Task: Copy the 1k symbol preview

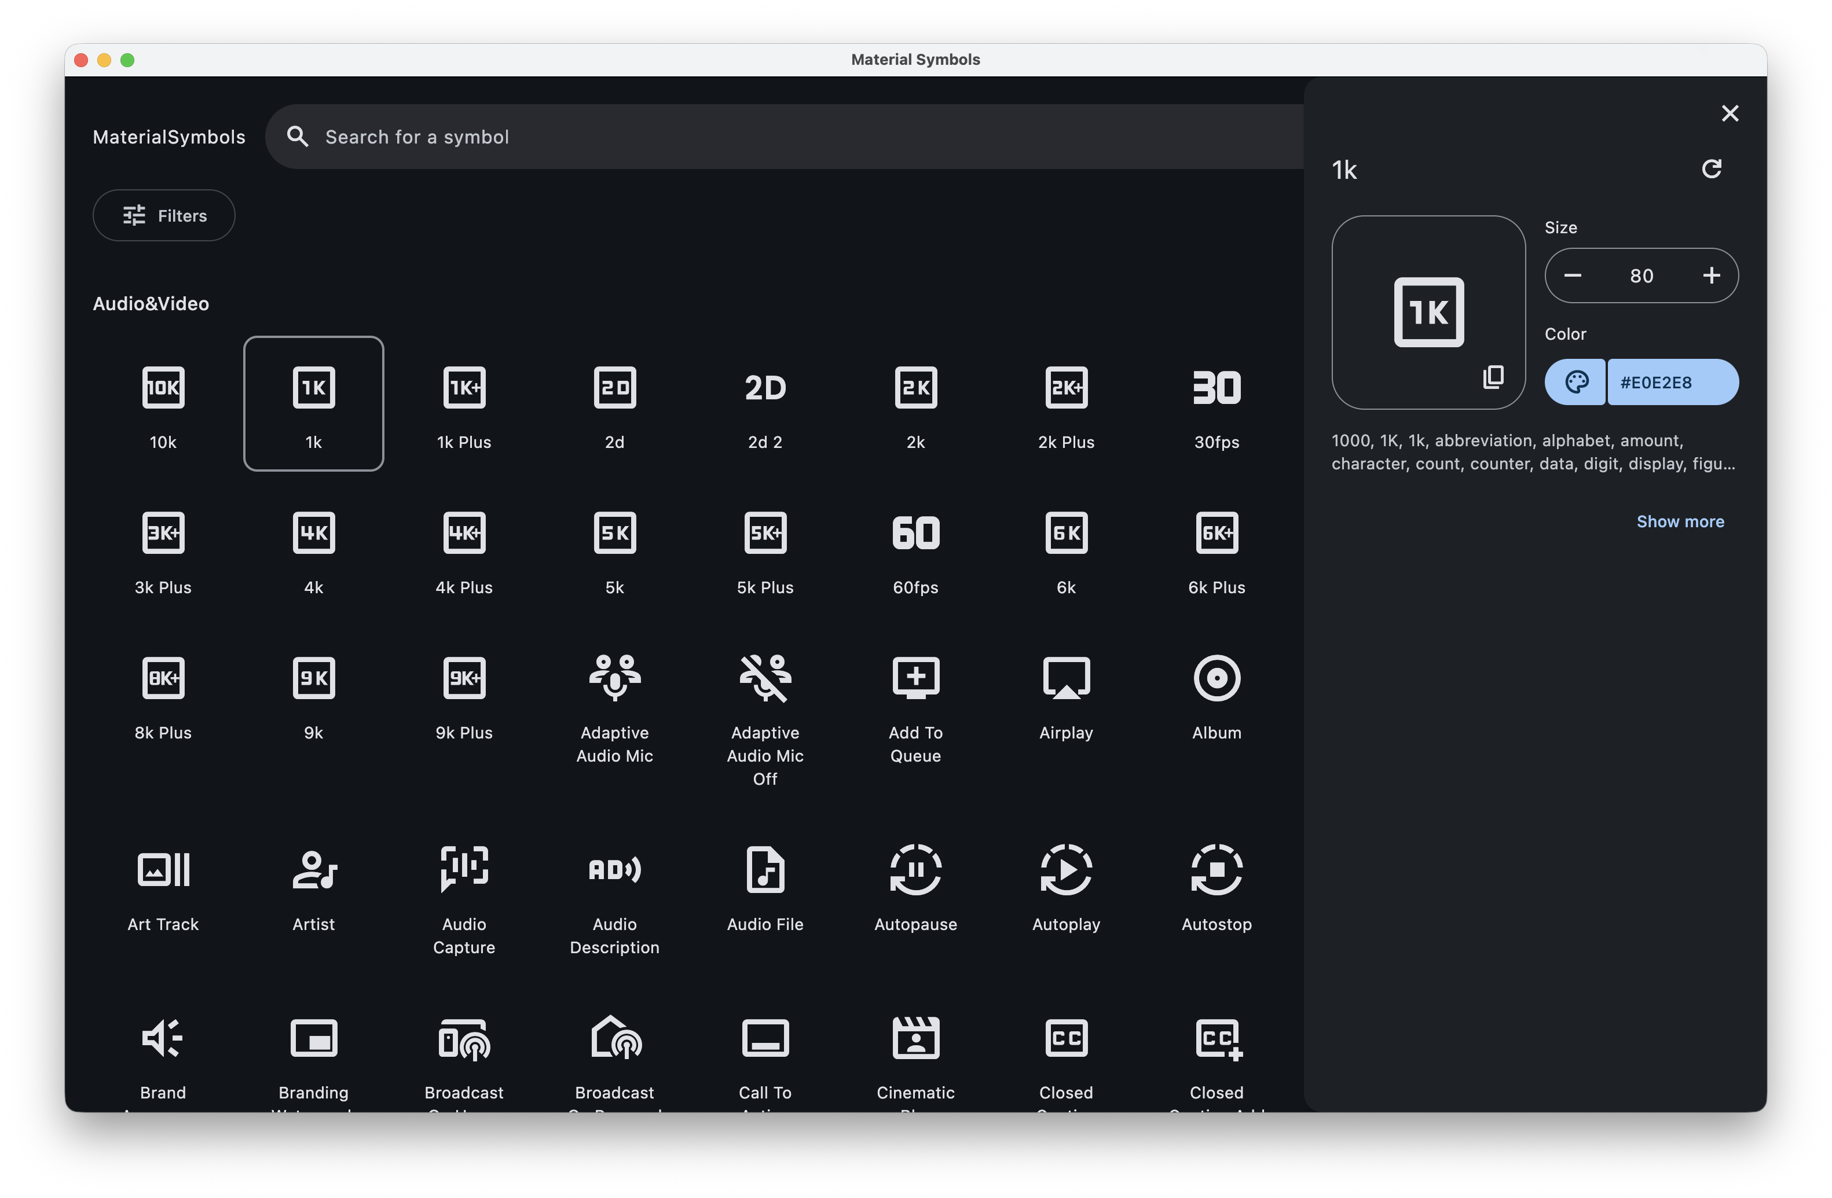Action: coord(1493,377)
